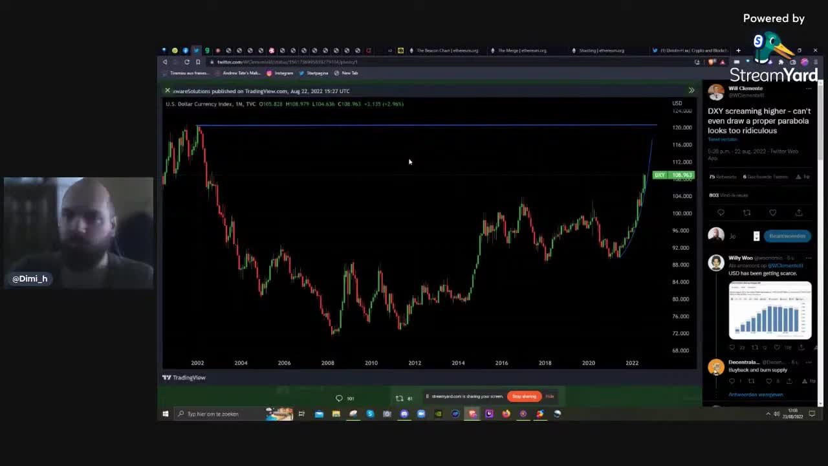Like Willy Woo's reply

point(776,348)
